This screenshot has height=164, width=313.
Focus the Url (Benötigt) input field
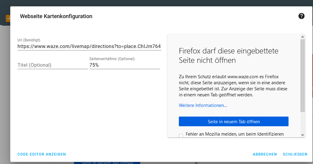pos(89,47)
